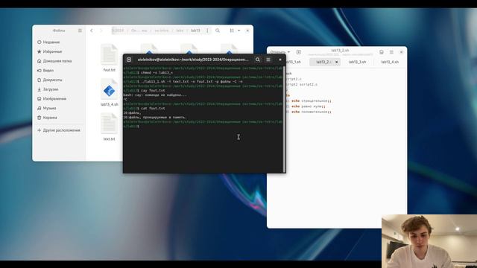The image size is (477, 268).
Task: Select the lab13 breadcrumb in Files
Action: point(195,31)
